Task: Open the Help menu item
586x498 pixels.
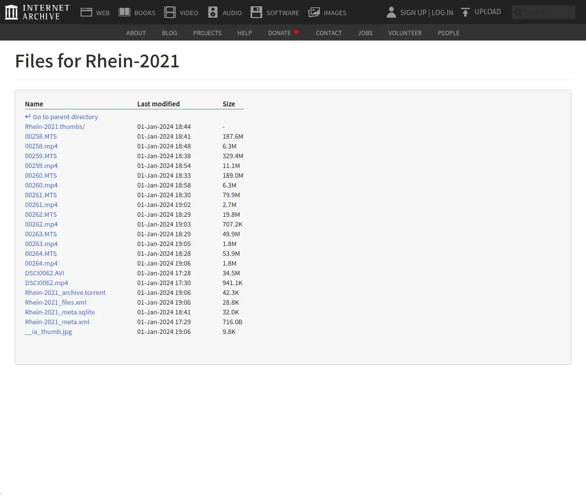Action: [245, 33]
